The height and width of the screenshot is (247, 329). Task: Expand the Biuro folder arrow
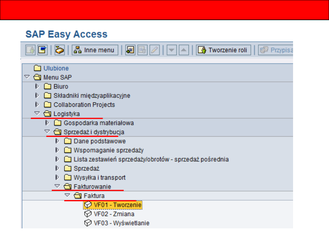[x=37, y=86]
